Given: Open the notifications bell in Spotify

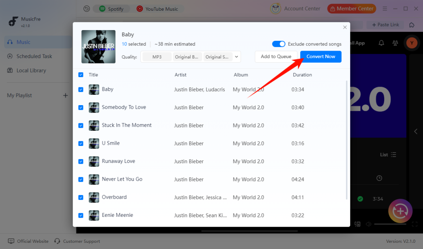Looking at the screenshot, I should [381, 43].
